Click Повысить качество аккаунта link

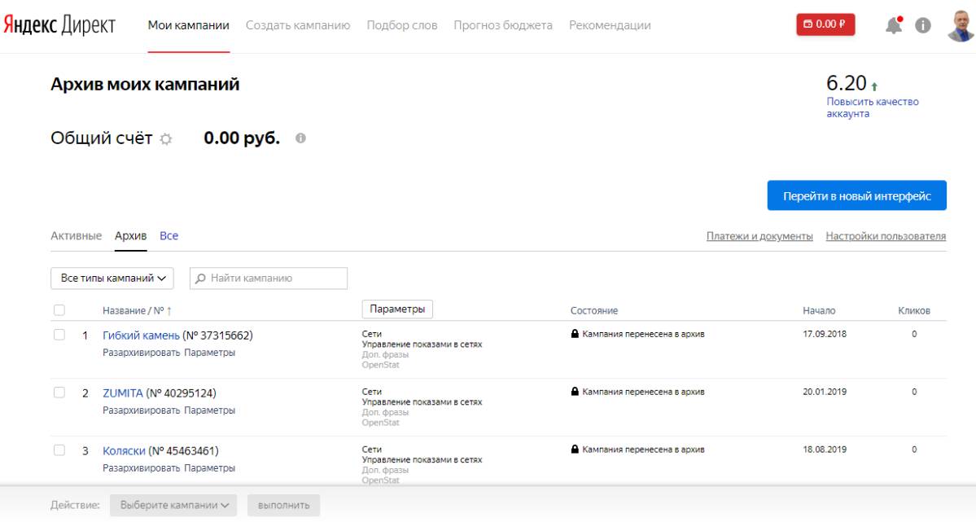[872, 107]
